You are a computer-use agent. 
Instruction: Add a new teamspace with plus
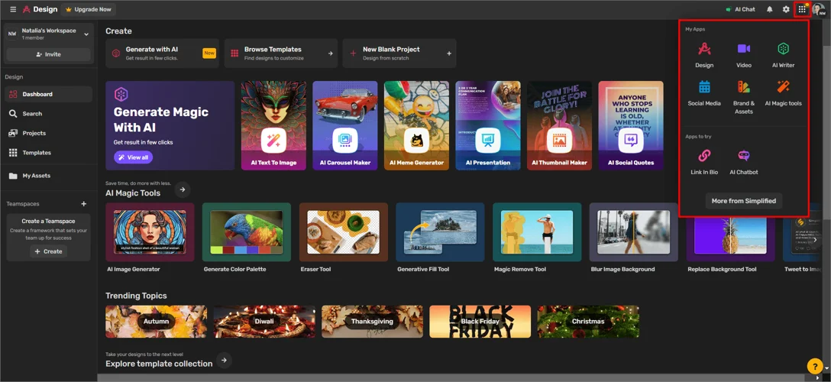coord(84,204)
